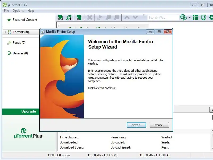Screen dimensions: 213x160
Task: Select Feeds (0) in sidebar
Action: (19, 43)
